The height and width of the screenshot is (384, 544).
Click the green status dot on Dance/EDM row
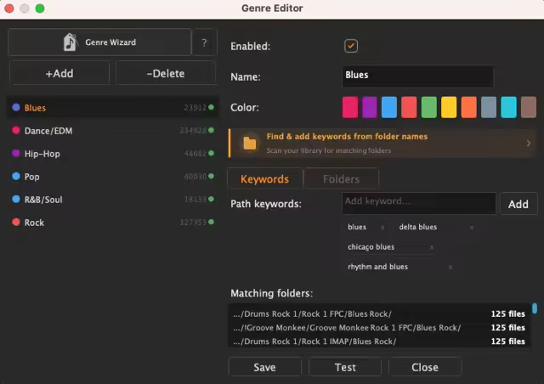pyautogui.click(x=211, y=130)
